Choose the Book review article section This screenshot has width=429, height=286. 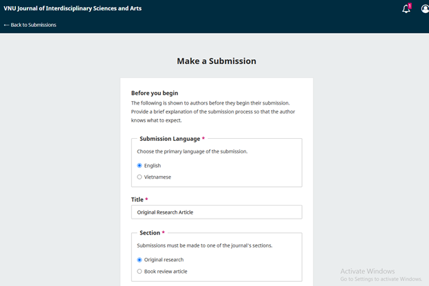140,272
